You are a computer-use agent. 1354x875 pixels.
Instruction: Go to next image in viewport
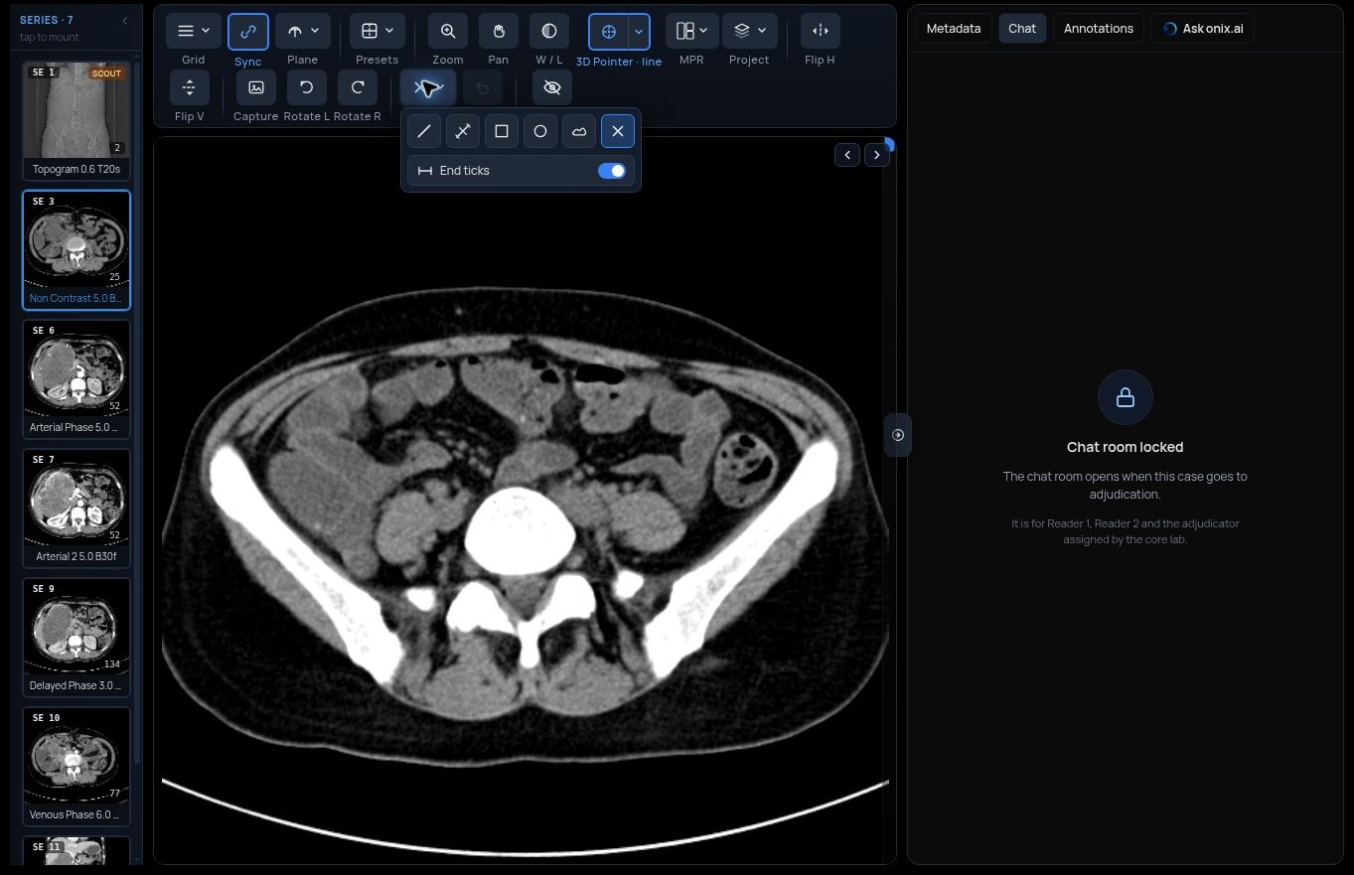point(876,154)
